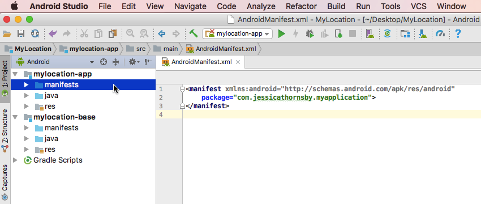Open the Refactor menu
This screenshot has height=204, width=481.
pyautogui.click(x=301, y=6)
